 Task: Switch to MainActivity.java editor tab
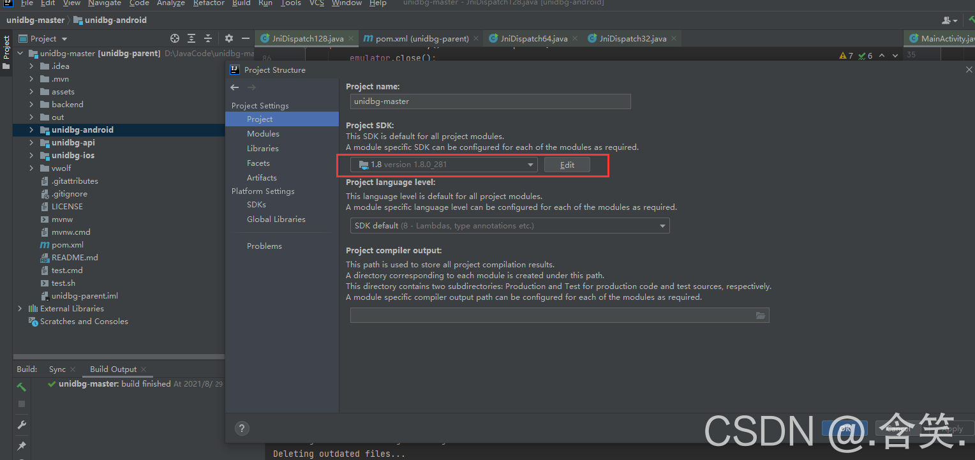click(941, 39)
